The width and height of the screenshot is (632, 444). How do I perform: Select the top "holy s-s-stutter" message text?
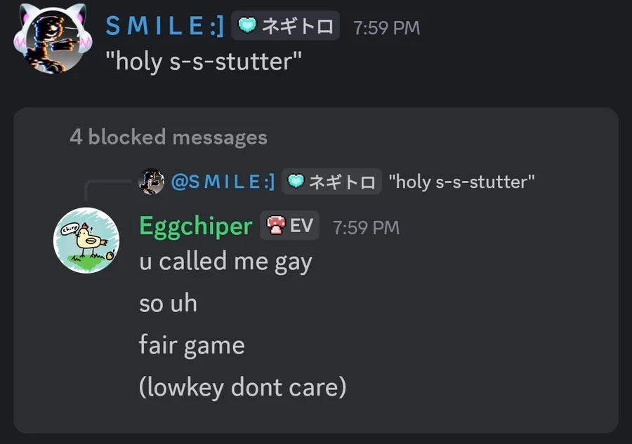pyautogui.click(x=204, y=62)
